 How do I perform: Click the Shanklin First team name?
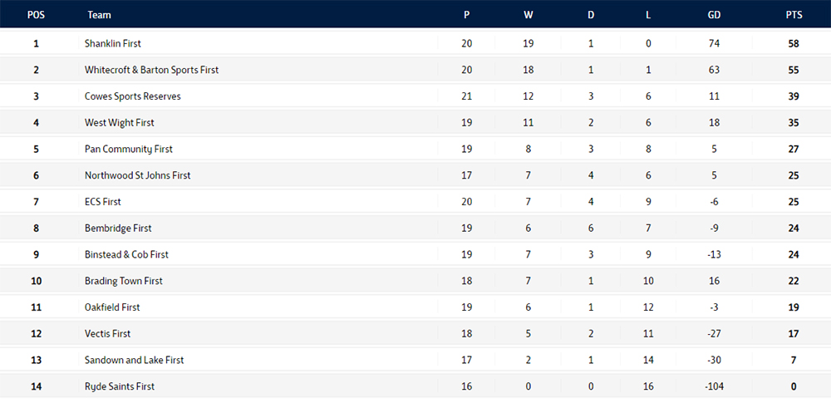(113, 43)
